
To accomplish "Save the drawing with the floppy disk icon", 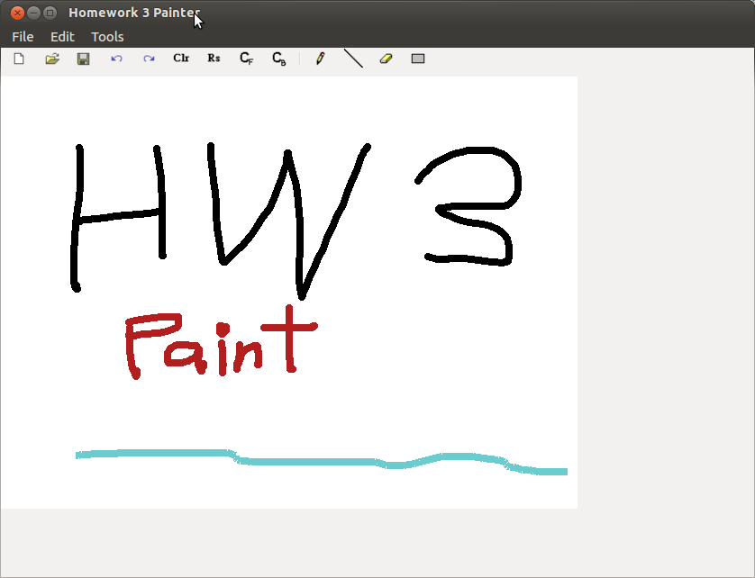I will click(83, 59).
